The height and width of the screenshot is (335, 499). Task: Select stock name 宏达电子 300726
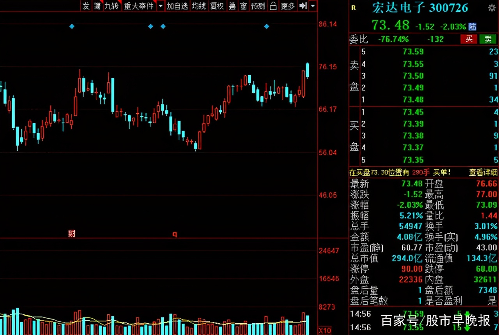pos(420,8)
